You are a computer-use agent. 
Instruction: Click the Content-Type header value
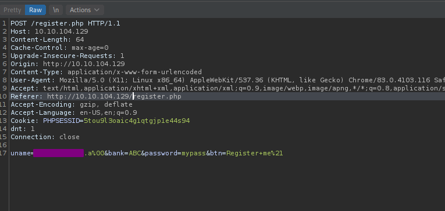pyautogui.click(x=134, y=72)
